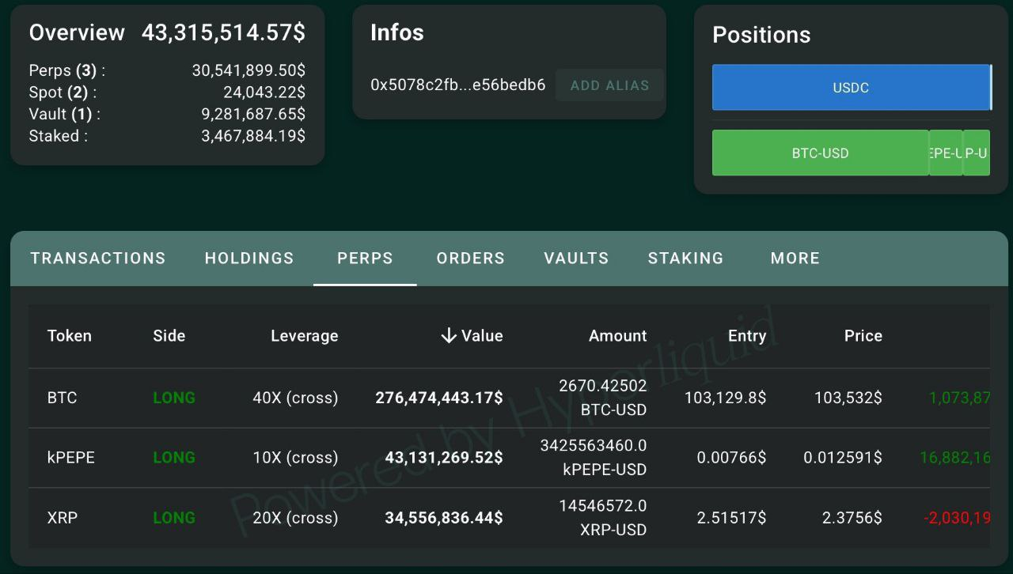This screenshot has width=1013, height=574.
Task: Click the Value column sort arrow
Action: pos(449,336)
